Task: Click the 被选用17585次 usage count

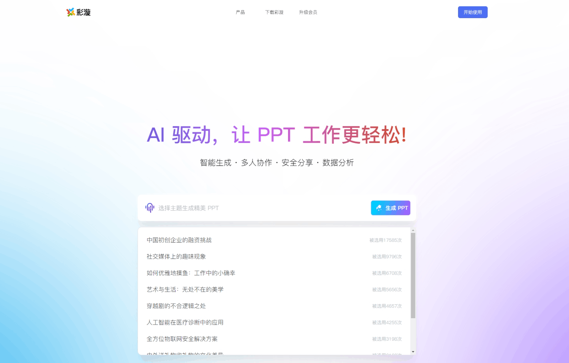Action: pos(385,240)
